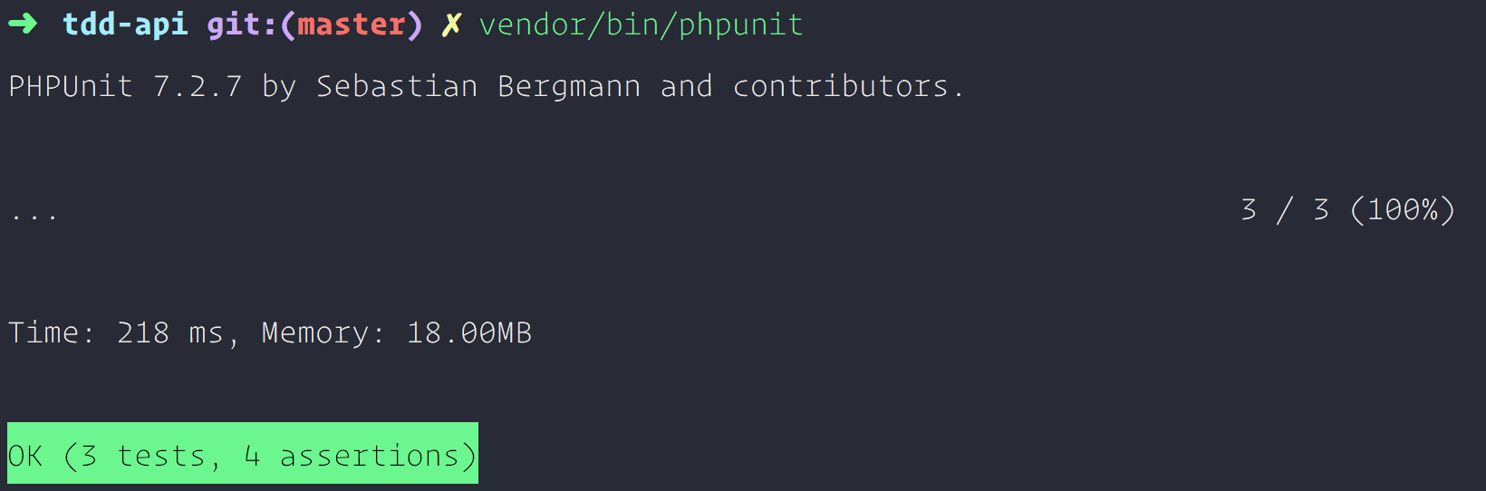The image size is (1486, 491).
Task: Click the word PHPUnit in the output
Action: [x=71, y=87]
